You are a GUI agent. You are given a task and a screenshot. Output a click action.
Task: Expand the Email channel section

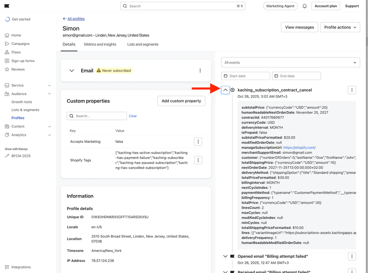tap(72, 71)
